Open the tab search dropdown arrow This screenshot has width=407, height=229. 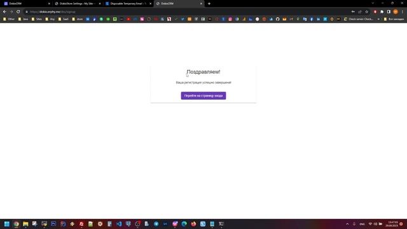pos(373,3)
